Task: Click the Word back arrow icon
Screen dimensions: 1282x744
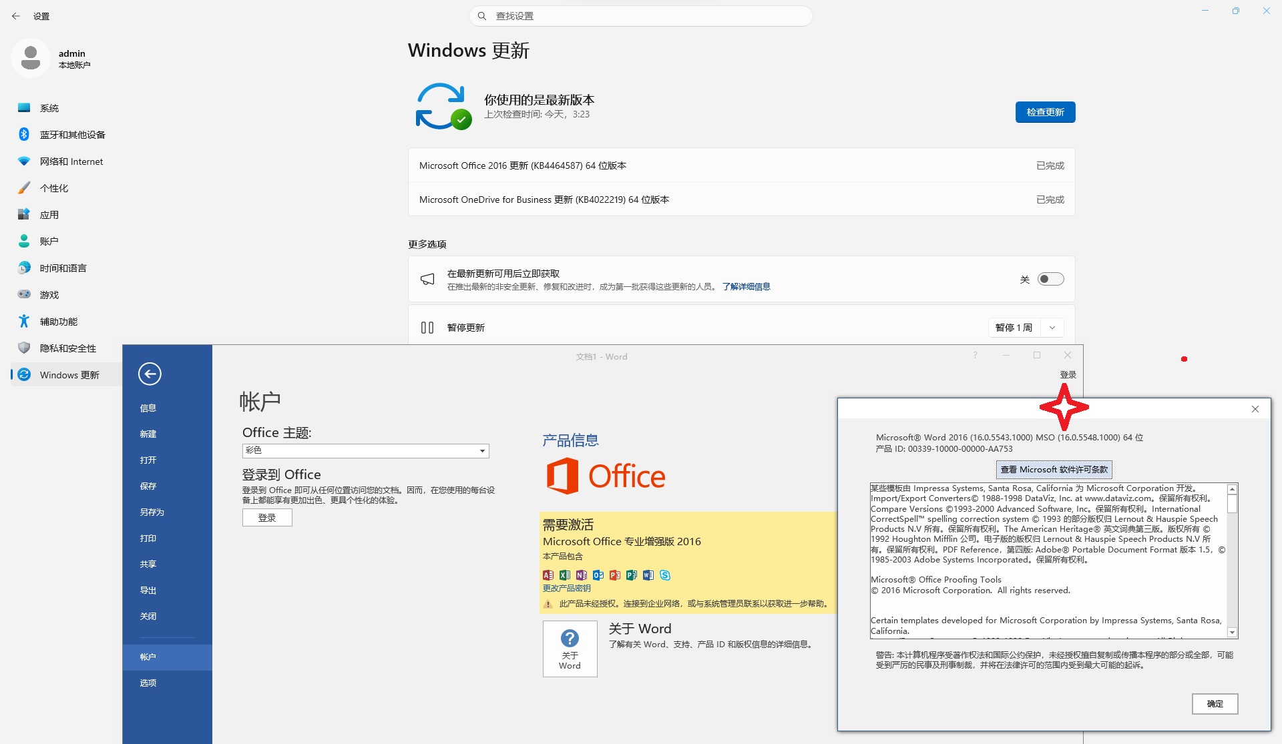Action: coord(150,374)
